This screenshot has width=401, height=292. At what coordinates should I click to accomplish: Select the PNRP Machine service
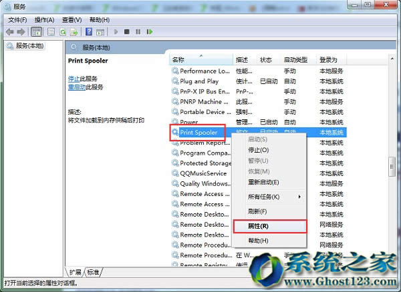pos(258,101)
